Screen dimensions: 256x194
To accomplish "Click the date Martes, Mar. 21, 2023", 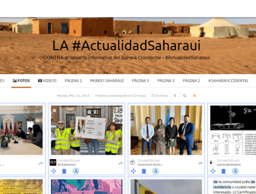I will click(73, 96).
